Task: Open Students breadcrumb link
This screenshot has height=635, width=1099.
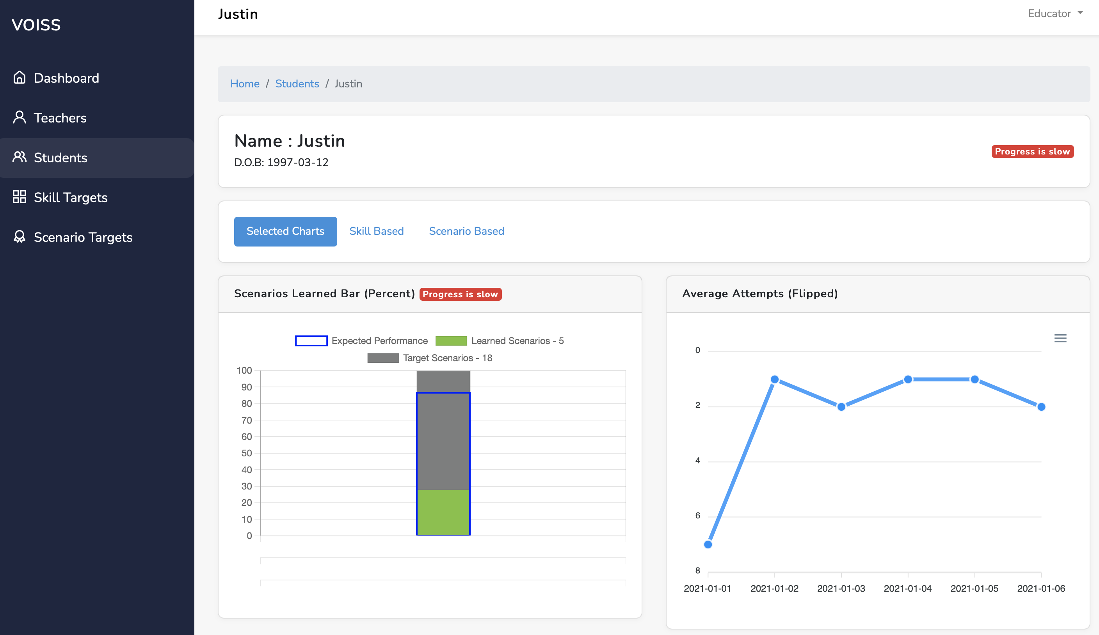Action: click(297, 84)
